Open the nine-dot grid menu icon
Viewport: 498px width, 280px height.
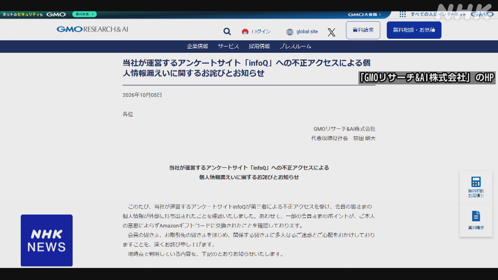[403, 14]
